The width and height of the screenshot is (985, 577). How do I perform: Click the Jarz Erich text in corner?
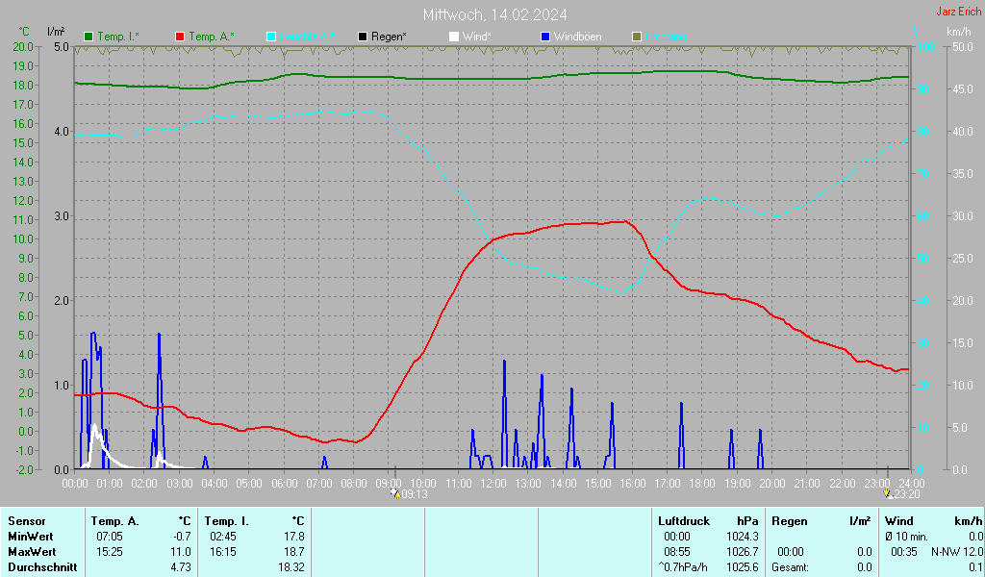coord(959,12)
